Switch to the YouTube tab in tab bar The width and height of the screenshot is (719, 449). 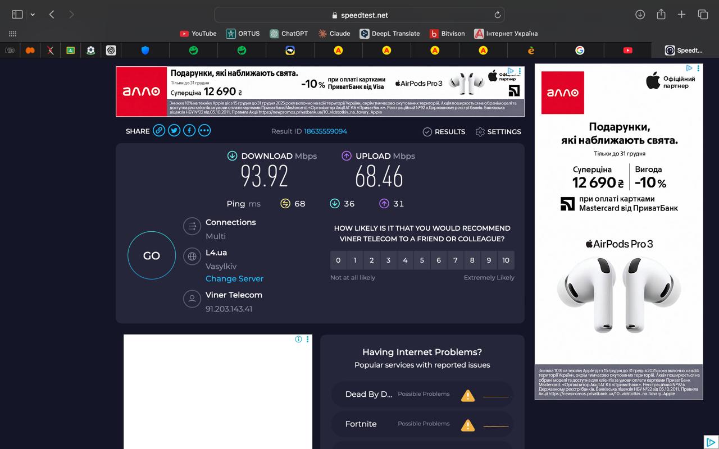click(628, 51)
